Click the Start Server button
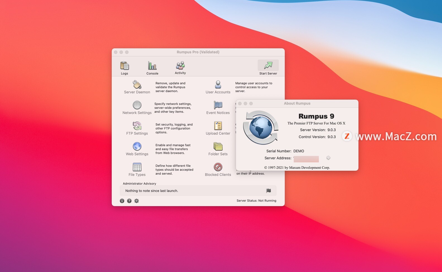 pos(268,68)
